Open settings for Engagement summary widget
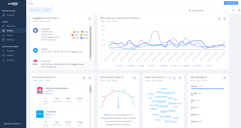Image resolution: width=241 pixels, height=128 pixels. pyautogui.click(x=89, y=19)
